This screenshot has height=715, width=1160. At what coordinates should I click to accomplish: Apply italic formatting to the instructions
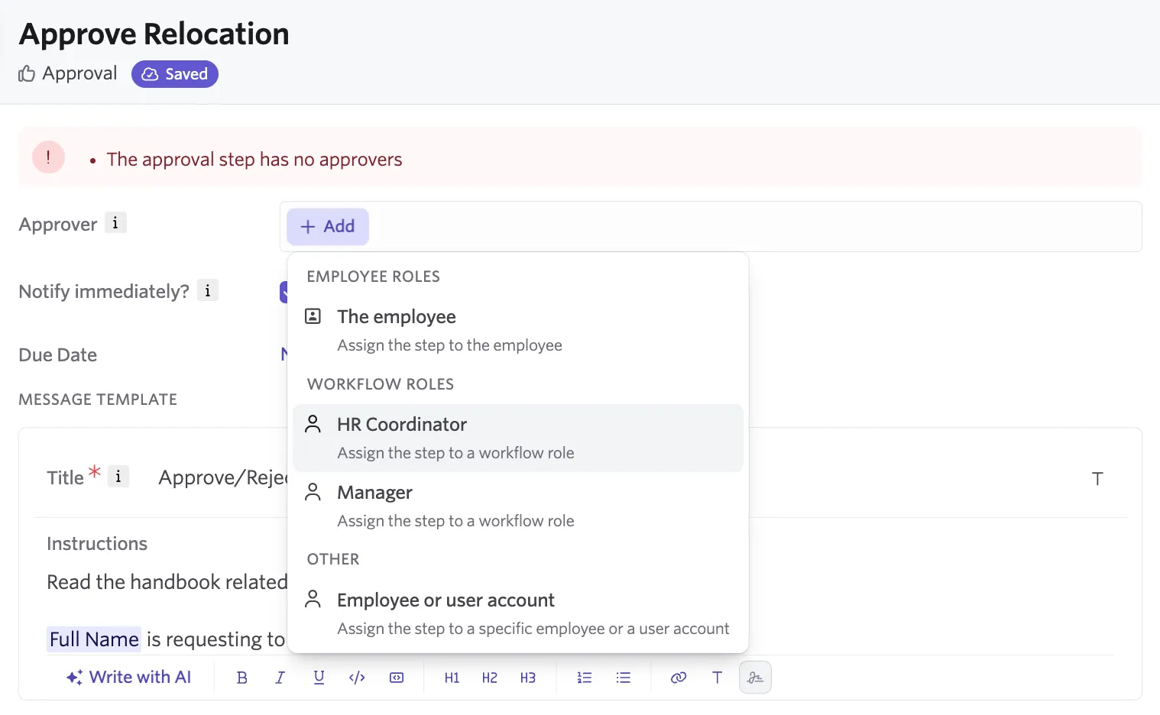click(x=280, y=678)
